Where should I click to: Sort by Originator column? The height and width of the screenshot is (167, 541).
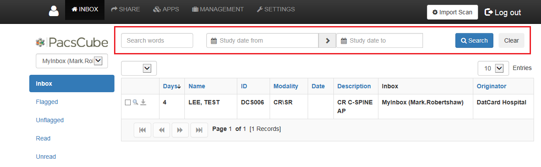[x=492, y=86]
